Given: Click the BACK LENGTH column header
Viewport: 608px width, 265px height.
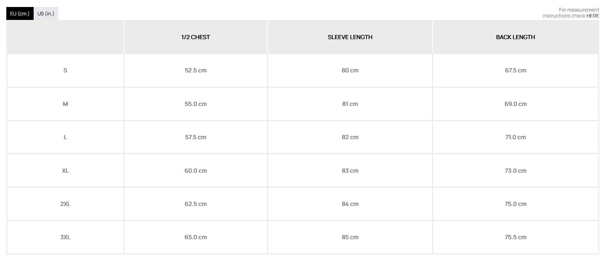Looking at the screenshot, I should pyautogui.click(x=515, y=37).
